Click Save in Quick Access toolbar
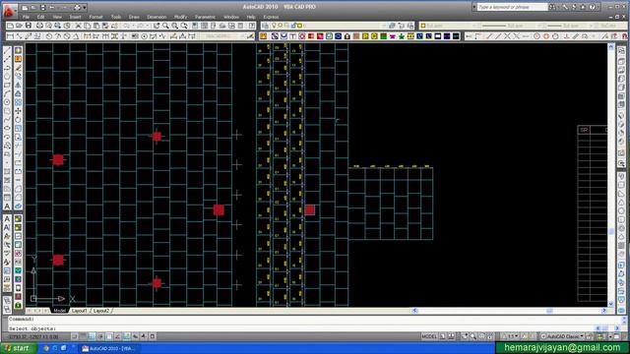Viewport: 630px width, 354px height. [42, 8]
